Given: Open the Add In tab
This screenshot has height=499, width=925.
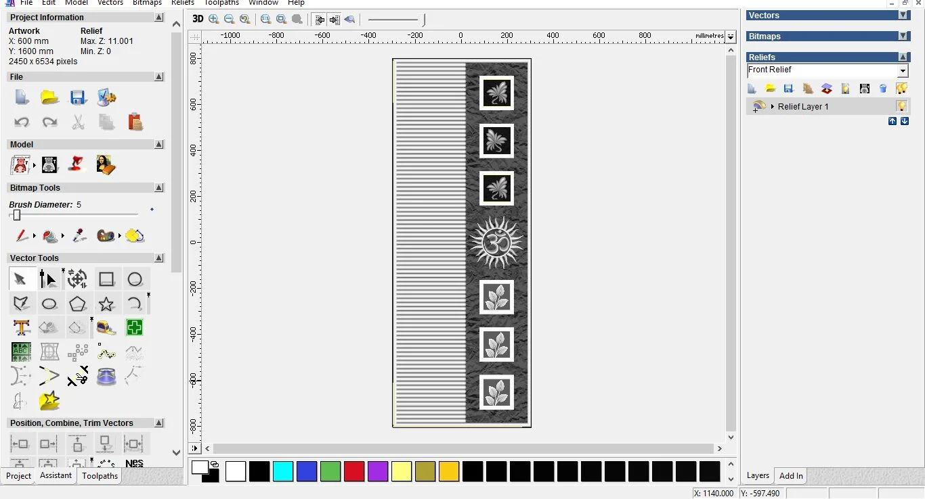Looking at the screenshot, I should pos(791,476).
